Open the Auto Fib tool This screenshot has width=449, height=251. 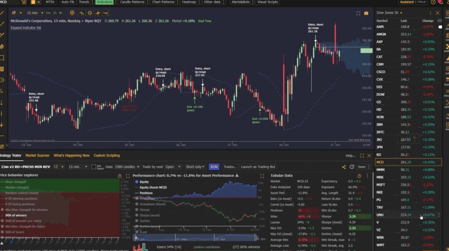coord(68,2)
